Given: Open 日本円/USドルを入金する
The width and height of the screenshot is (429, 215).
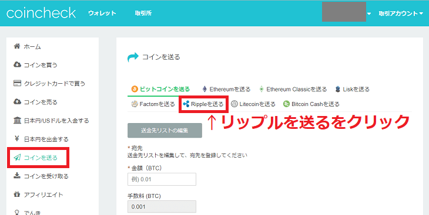Looking at the screenshot, I should click(56, 121).
